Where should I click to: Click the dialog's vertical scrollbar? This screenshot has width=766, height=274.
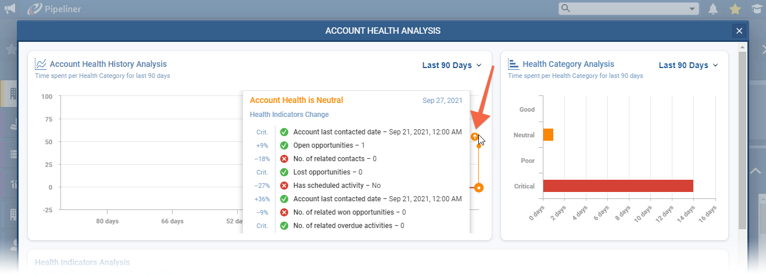point(742,140)
